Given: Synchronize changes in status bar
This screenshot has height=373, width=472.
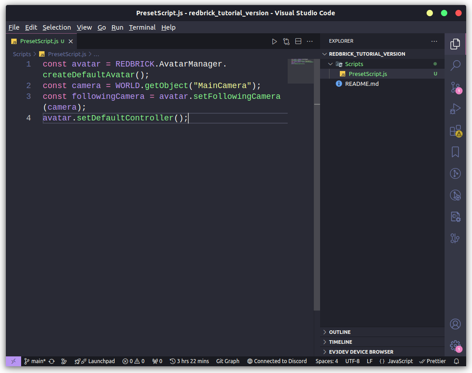Looking at the screenshot, I should (52, 361).
